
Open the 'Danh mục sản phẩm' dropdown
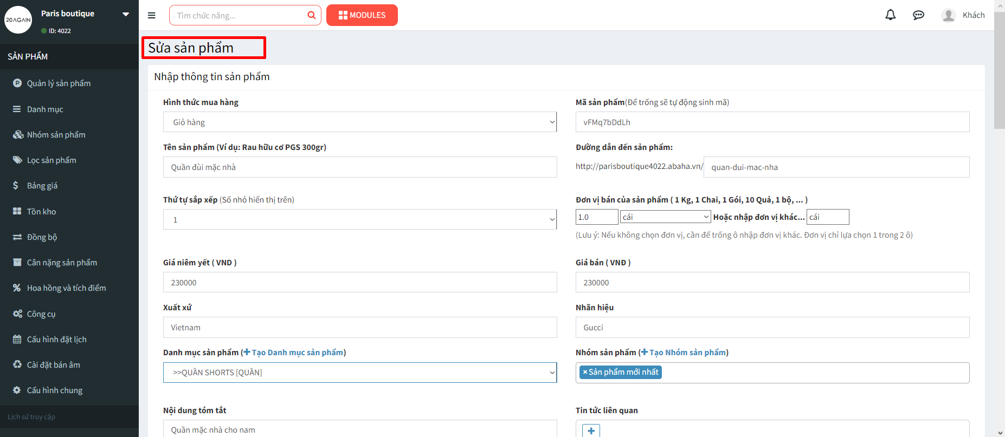point(359,373)
